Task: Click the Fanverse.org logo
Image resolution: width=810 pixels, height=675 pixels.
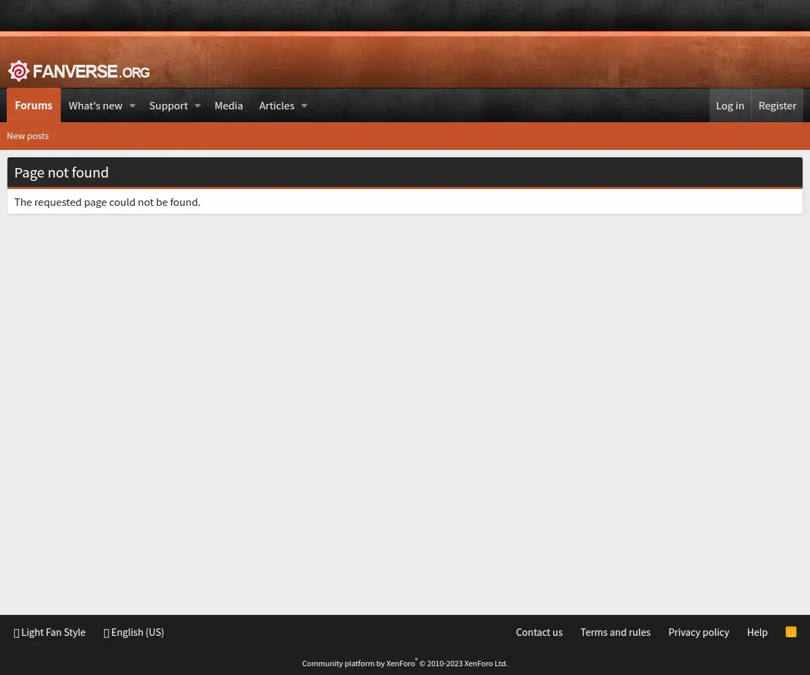Action: (79, 71)
